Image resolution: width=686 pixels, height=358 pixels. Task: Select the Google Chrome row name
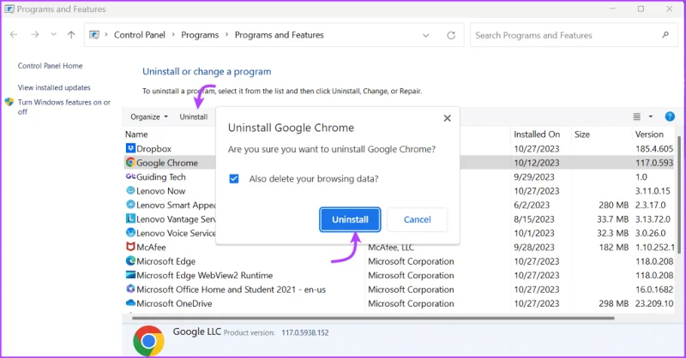[167, 163]
